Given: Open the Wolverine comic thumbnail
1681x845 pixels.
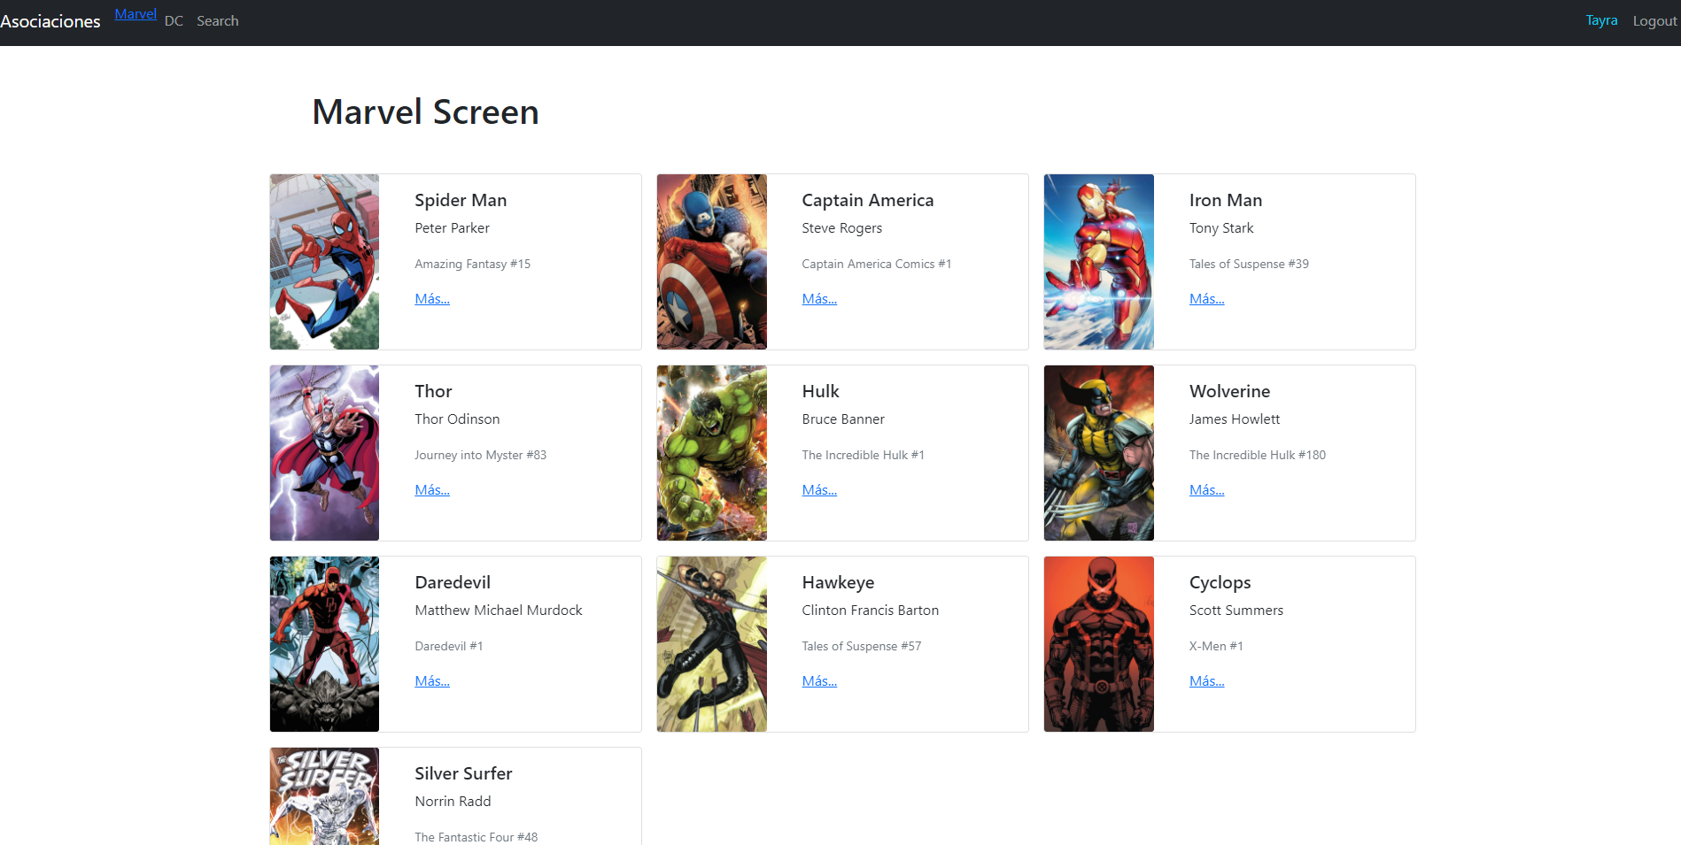Looking at the screenshot, I should pyautogui.click(x=1099, y=453).
